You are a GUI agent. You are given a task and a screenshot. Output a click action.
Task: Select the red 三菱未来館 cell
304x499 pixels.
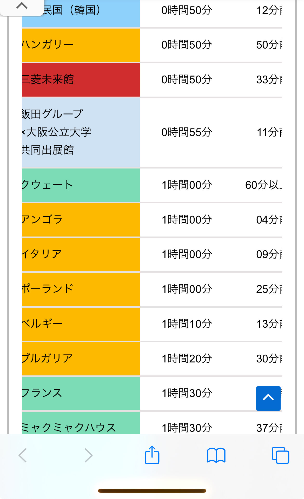pyautogui.click(x=81, y=80)
